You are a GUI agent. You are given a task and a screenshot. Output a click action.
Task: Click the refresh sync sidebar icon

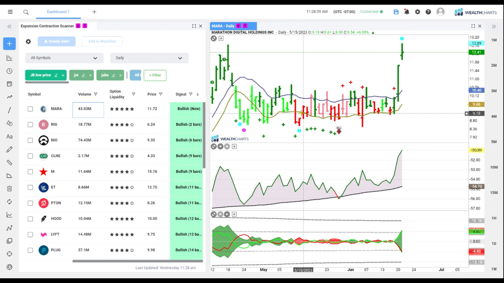click(9, 202)
